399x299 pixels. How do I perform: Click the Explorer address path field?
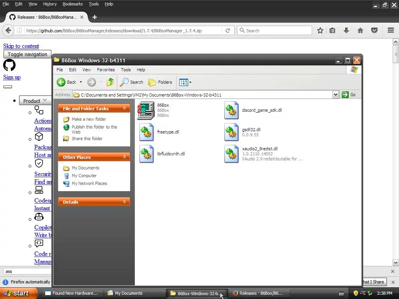click(x=202, y=95)
